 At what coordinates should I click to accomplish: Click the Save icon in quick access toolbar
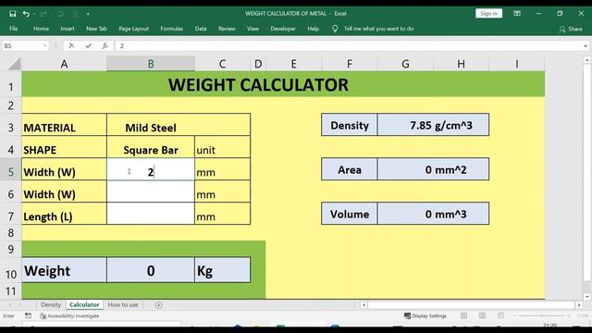pyautogui.click(x=12, y=14)
